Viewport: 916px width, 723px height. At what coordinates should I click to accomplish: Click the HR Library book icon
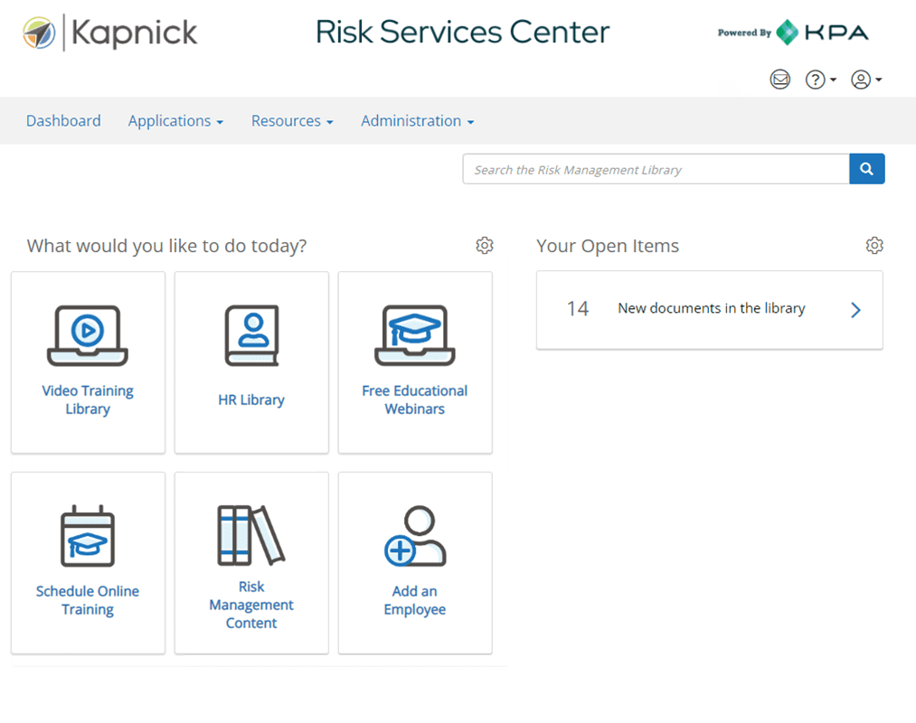point(251,336)
